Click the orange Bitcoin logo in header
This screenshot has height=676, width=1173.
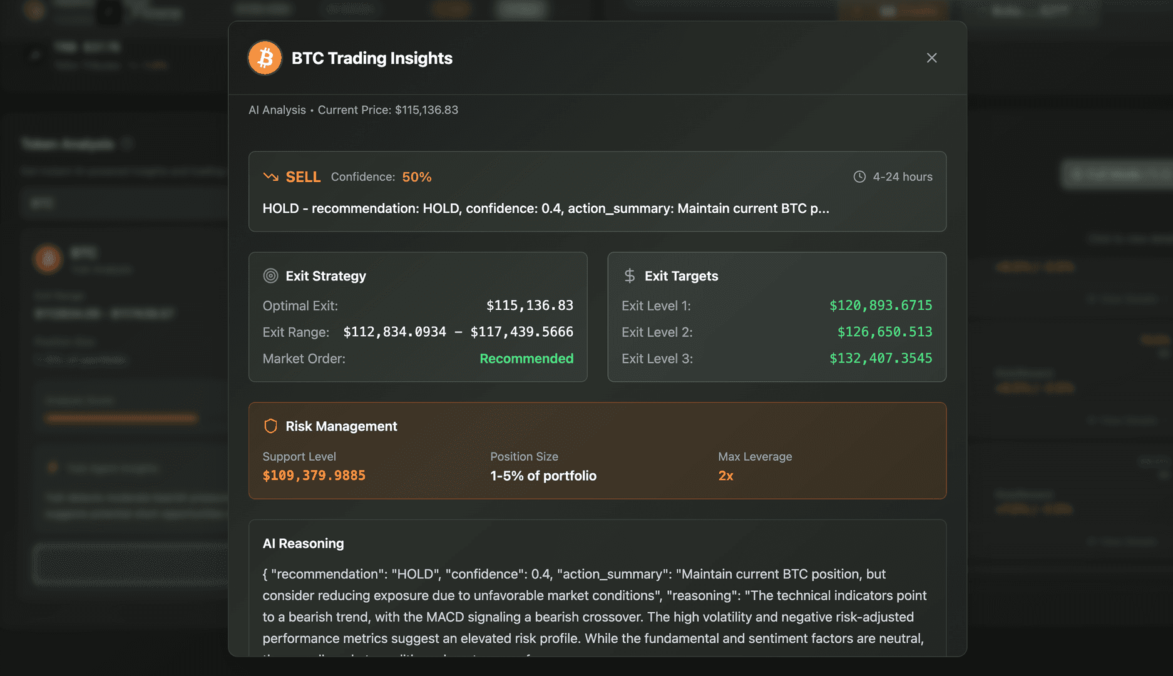click(265, 58)
